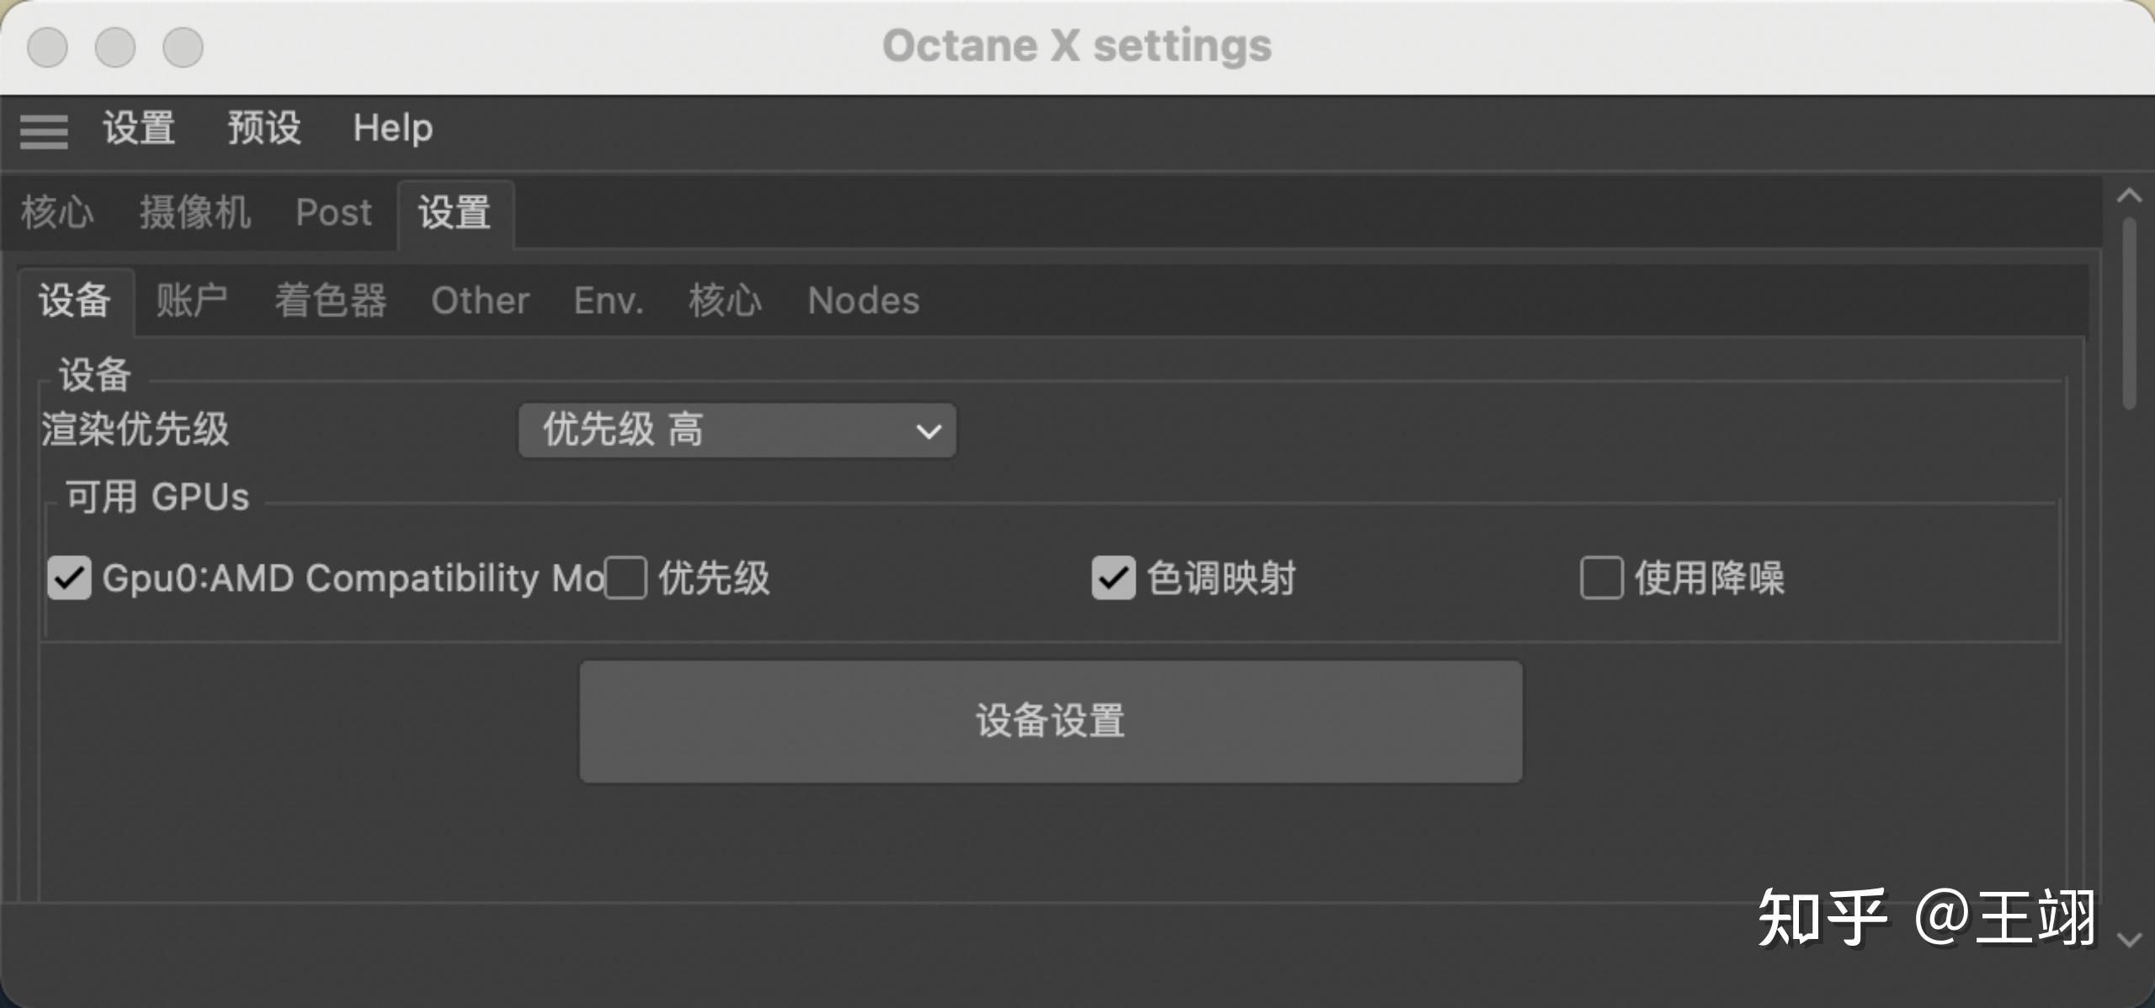The image size is (2155, 1008).
Task: Switch to the 核心 tab
Action: pos(56,214)
